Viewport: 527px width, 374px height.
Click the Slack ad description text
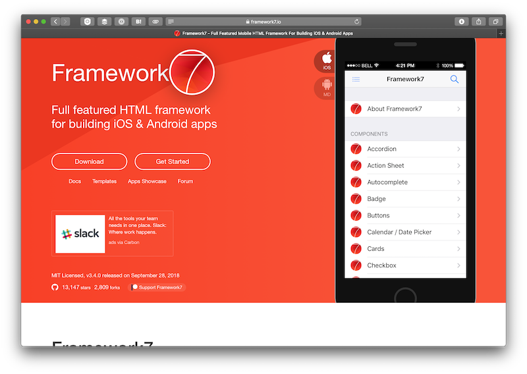(x=137, y=225)
